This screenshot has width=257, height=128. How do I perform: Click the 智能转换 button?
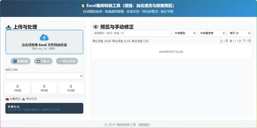tap(21, 61)
